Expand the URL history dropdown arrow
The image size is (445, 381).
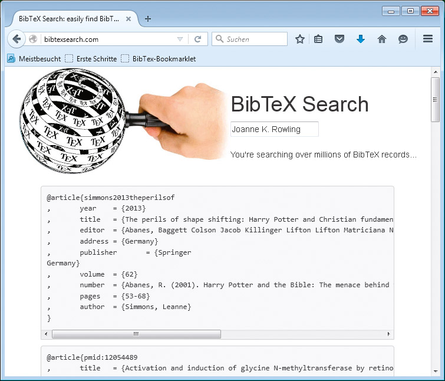tap(180, 40)
